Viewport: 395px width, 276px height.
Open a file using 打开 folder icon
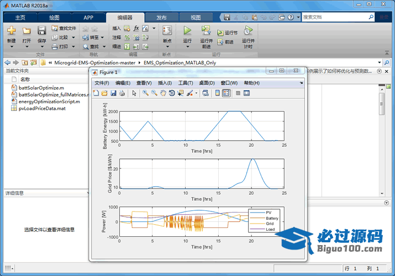tap(27, 30)
